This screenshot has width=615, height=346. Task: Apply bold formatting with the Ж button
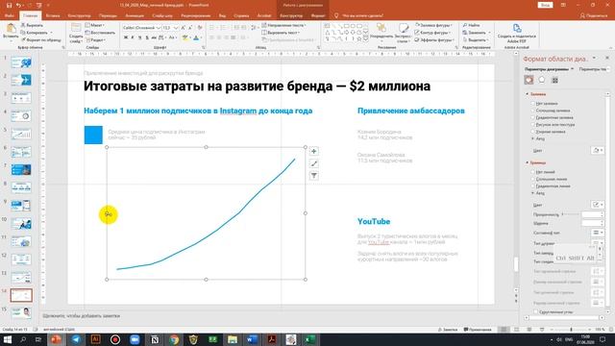tap(126, 37)
